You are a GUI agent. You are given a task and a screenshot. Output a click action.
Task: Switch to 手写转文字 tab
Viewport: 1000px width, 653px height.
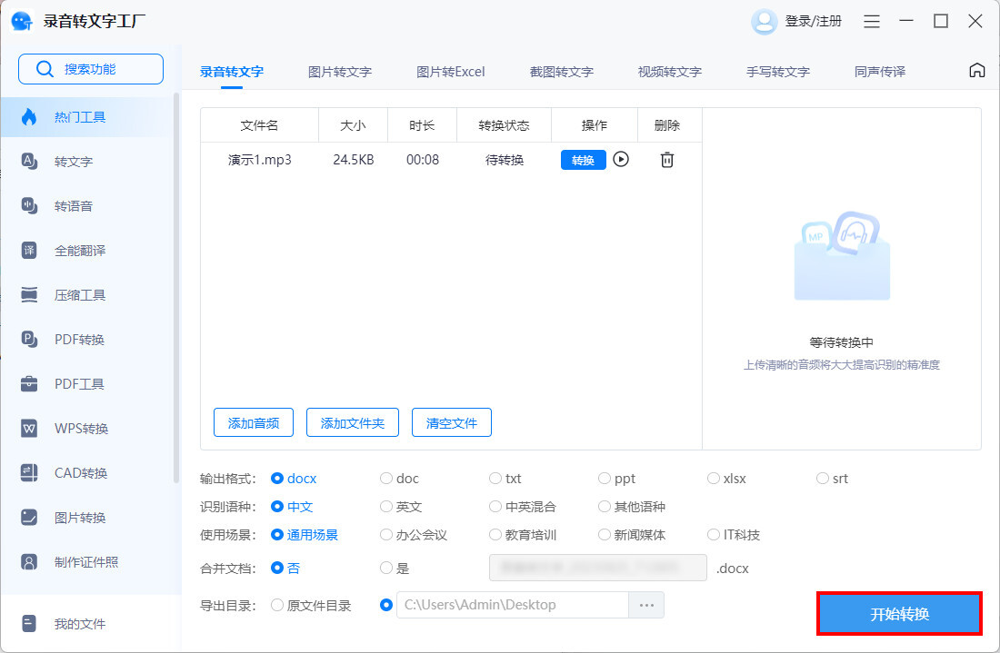pos(778,72)
